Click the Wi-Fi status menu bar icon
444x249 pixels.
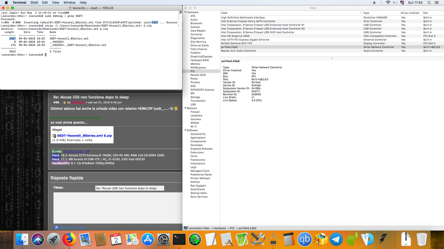click(x=388, y=2)
